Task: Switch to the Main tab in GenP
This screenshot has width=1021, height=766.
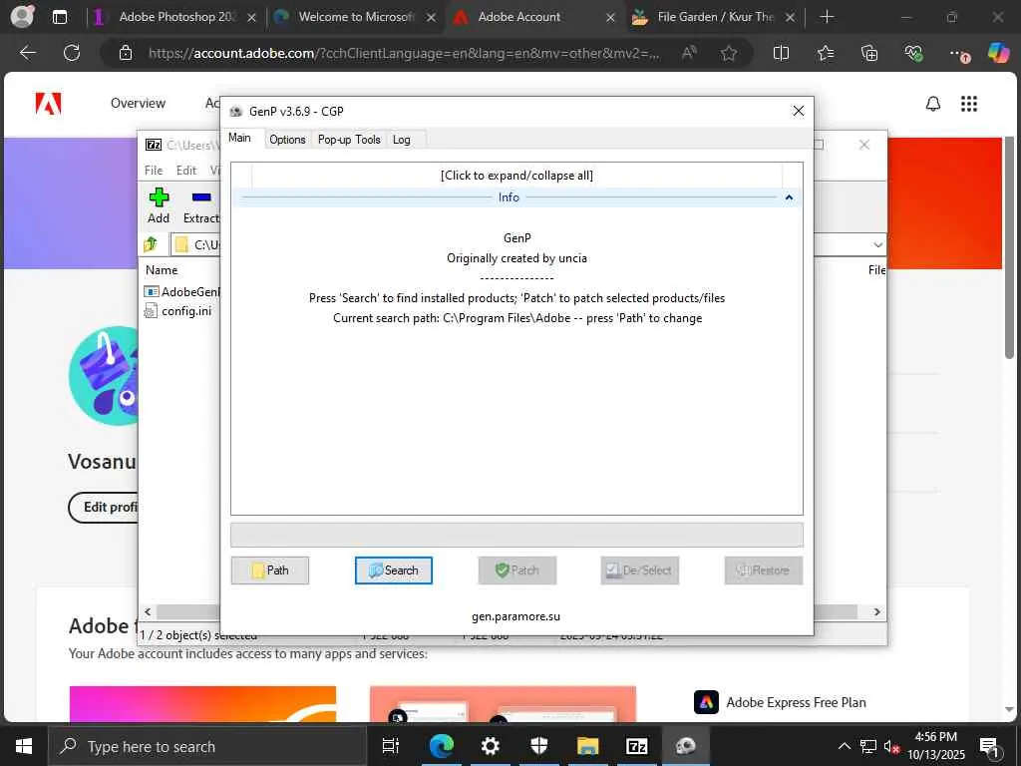Action: (x=239, y=138)
